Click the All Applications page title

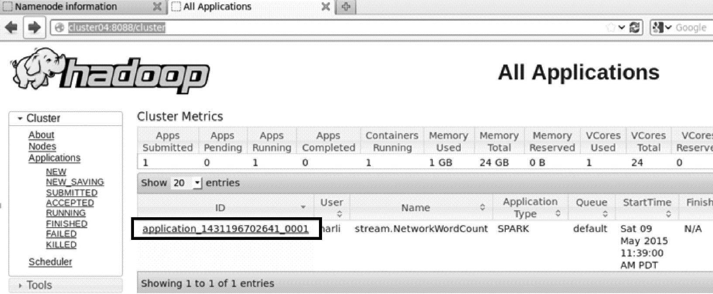[x=579, y=72]
